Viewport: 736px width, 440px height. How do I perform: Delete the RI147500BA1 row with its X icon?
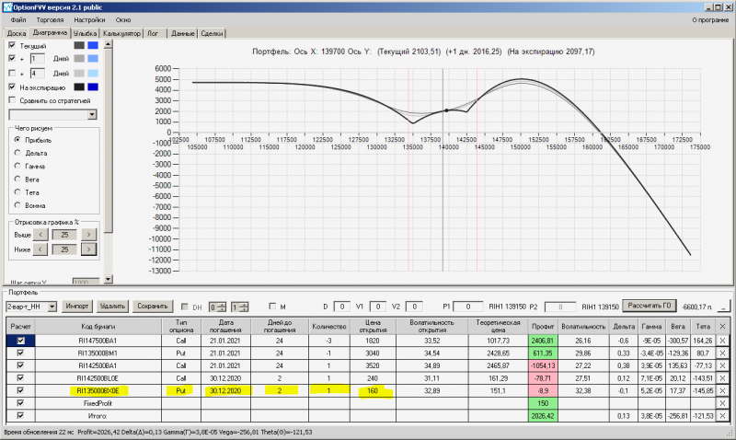(x=722, y=341)
